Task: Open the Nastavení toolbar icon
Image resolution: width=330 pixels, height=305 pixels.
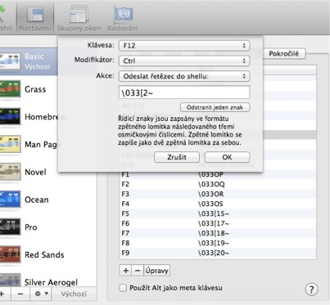Action: click(x=35, y=17)
